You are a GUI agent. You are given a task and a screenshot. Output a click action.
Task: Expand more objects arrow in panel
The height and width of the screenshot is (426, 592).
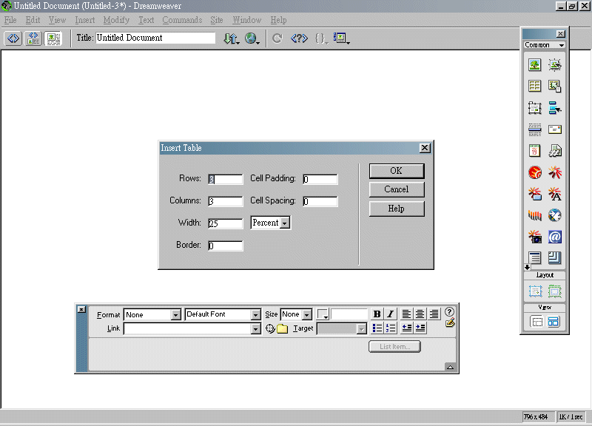pyautogui.click(x=527, y=267)
